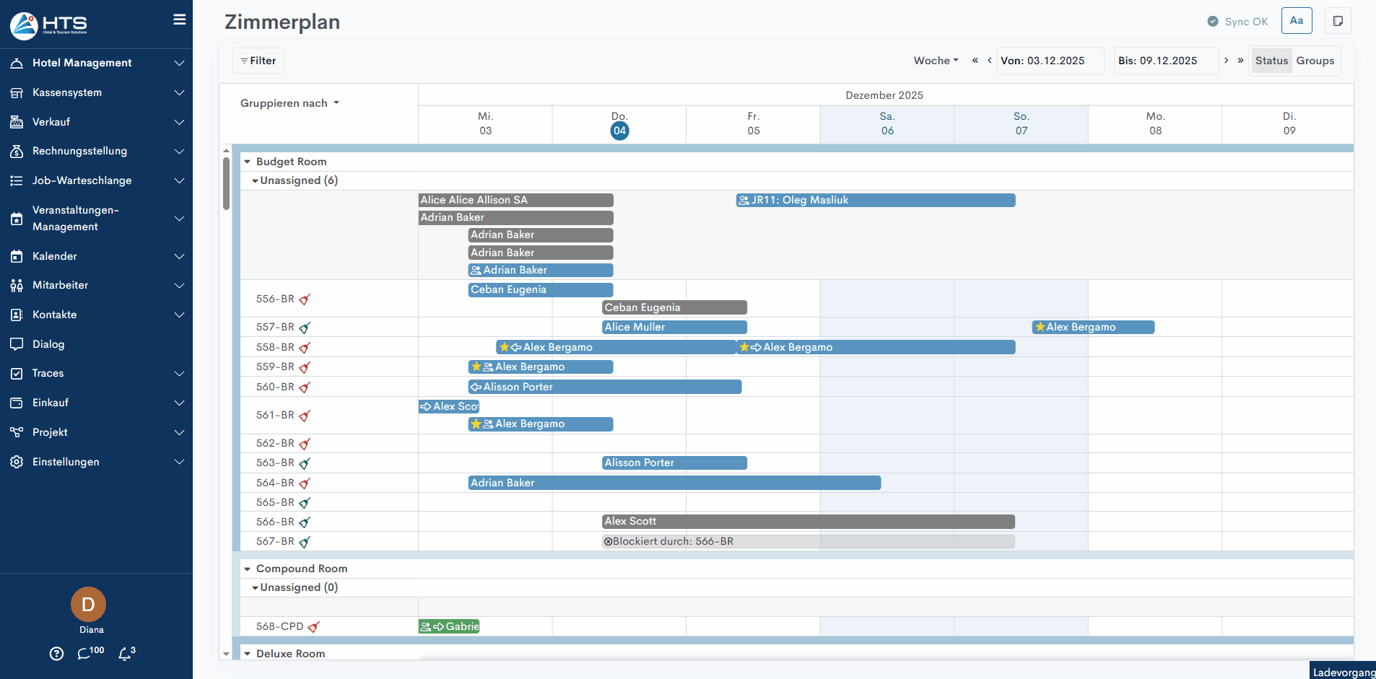Click the Aa font size button
The image size is (1376, 679).
coord(1296,21)
